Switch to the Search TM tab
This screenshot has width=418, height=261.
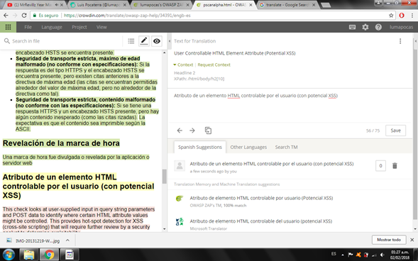tap(286, 147)
